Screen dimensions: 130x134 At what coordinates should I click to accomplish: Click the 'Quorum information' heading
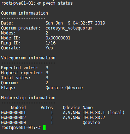click(24, 13)
